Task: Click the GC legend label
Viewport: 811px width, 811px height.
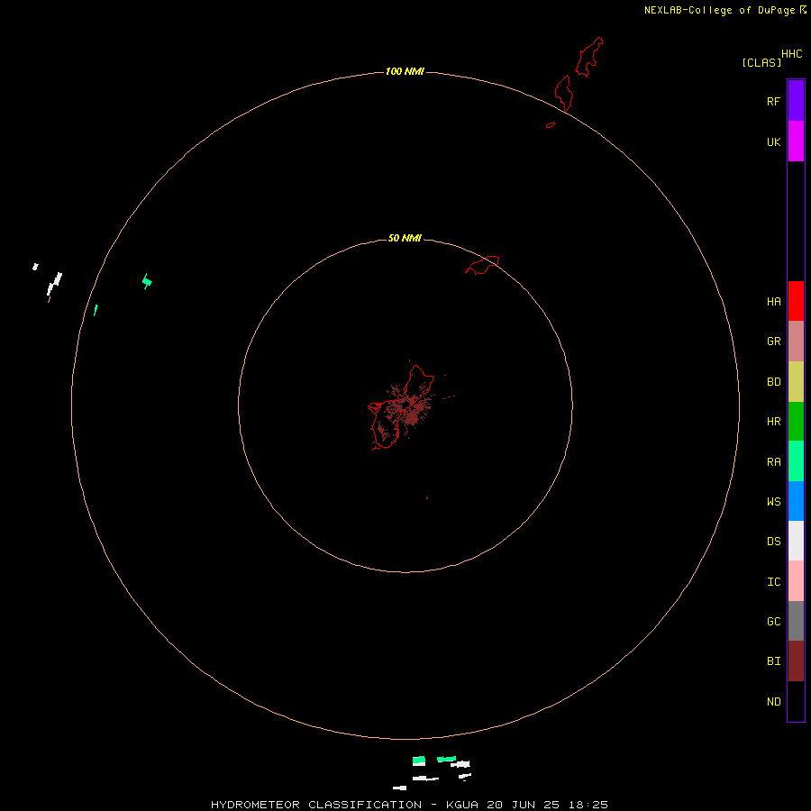Action: click(x=773, y=622)
